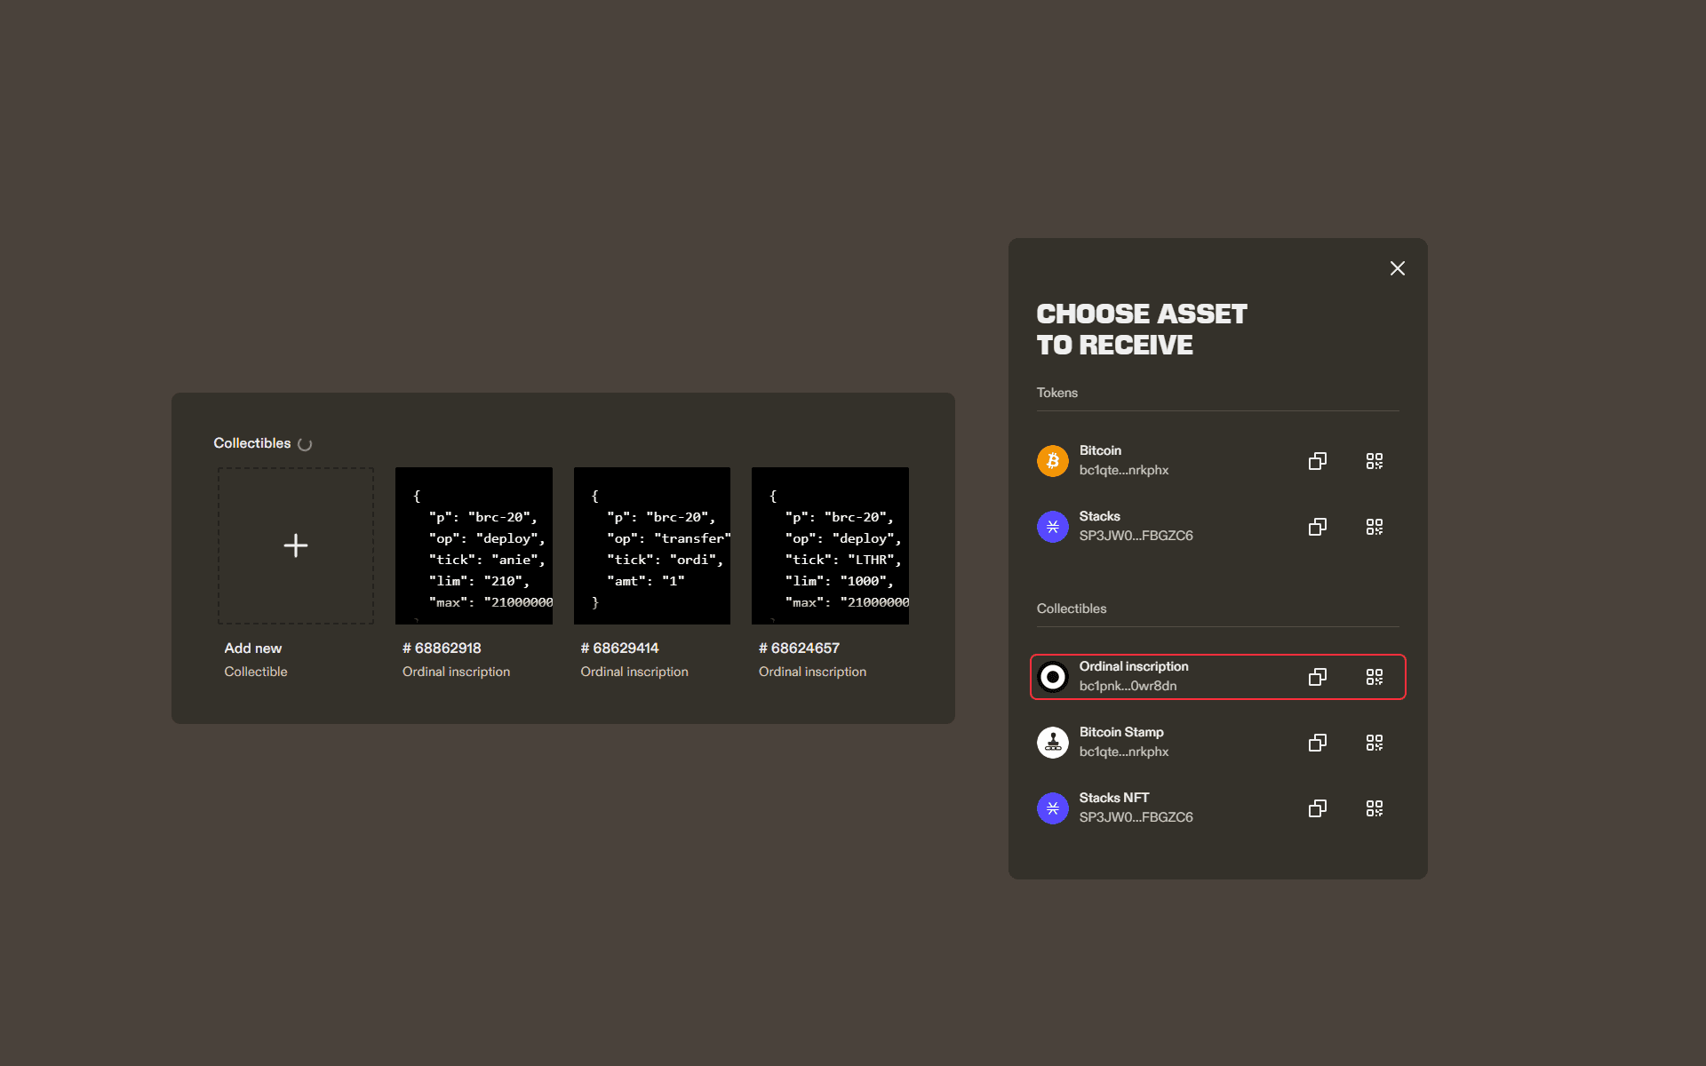Screen dimensions: 1706x1066
Task: Close the Choose Asset dialog
Action: tap(1397, 268)
